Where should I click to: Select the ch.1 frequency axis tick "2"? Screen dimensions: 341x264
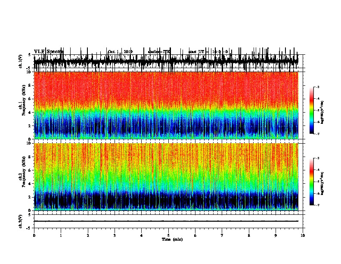pyautogui.click(x=30, y=126)
